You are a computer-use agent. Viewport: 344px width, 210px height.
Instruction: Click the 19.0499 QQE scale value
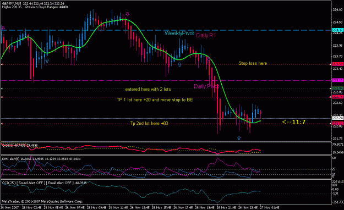pyautogui.click(x=338, y=152)
